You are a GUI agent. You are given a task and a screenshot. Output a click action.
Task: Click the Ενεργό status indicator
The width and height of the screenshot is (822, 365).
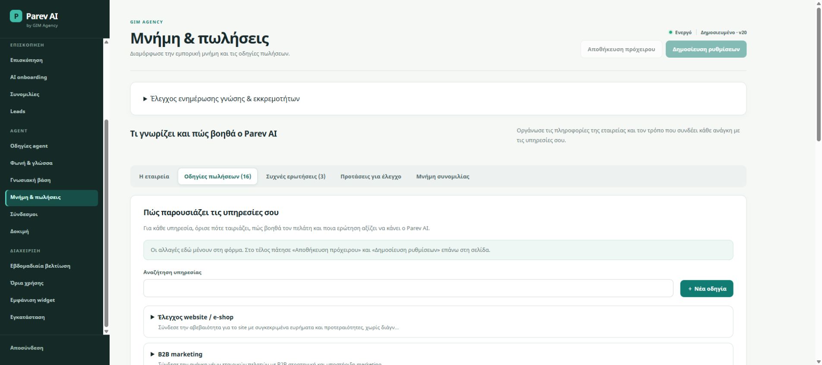[680, 32]
